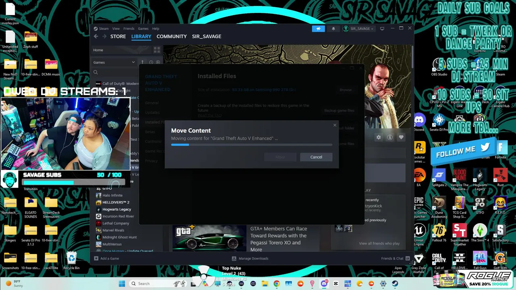Open the Games menu
The height and width of the screenshot is (290, 516).
143,29
